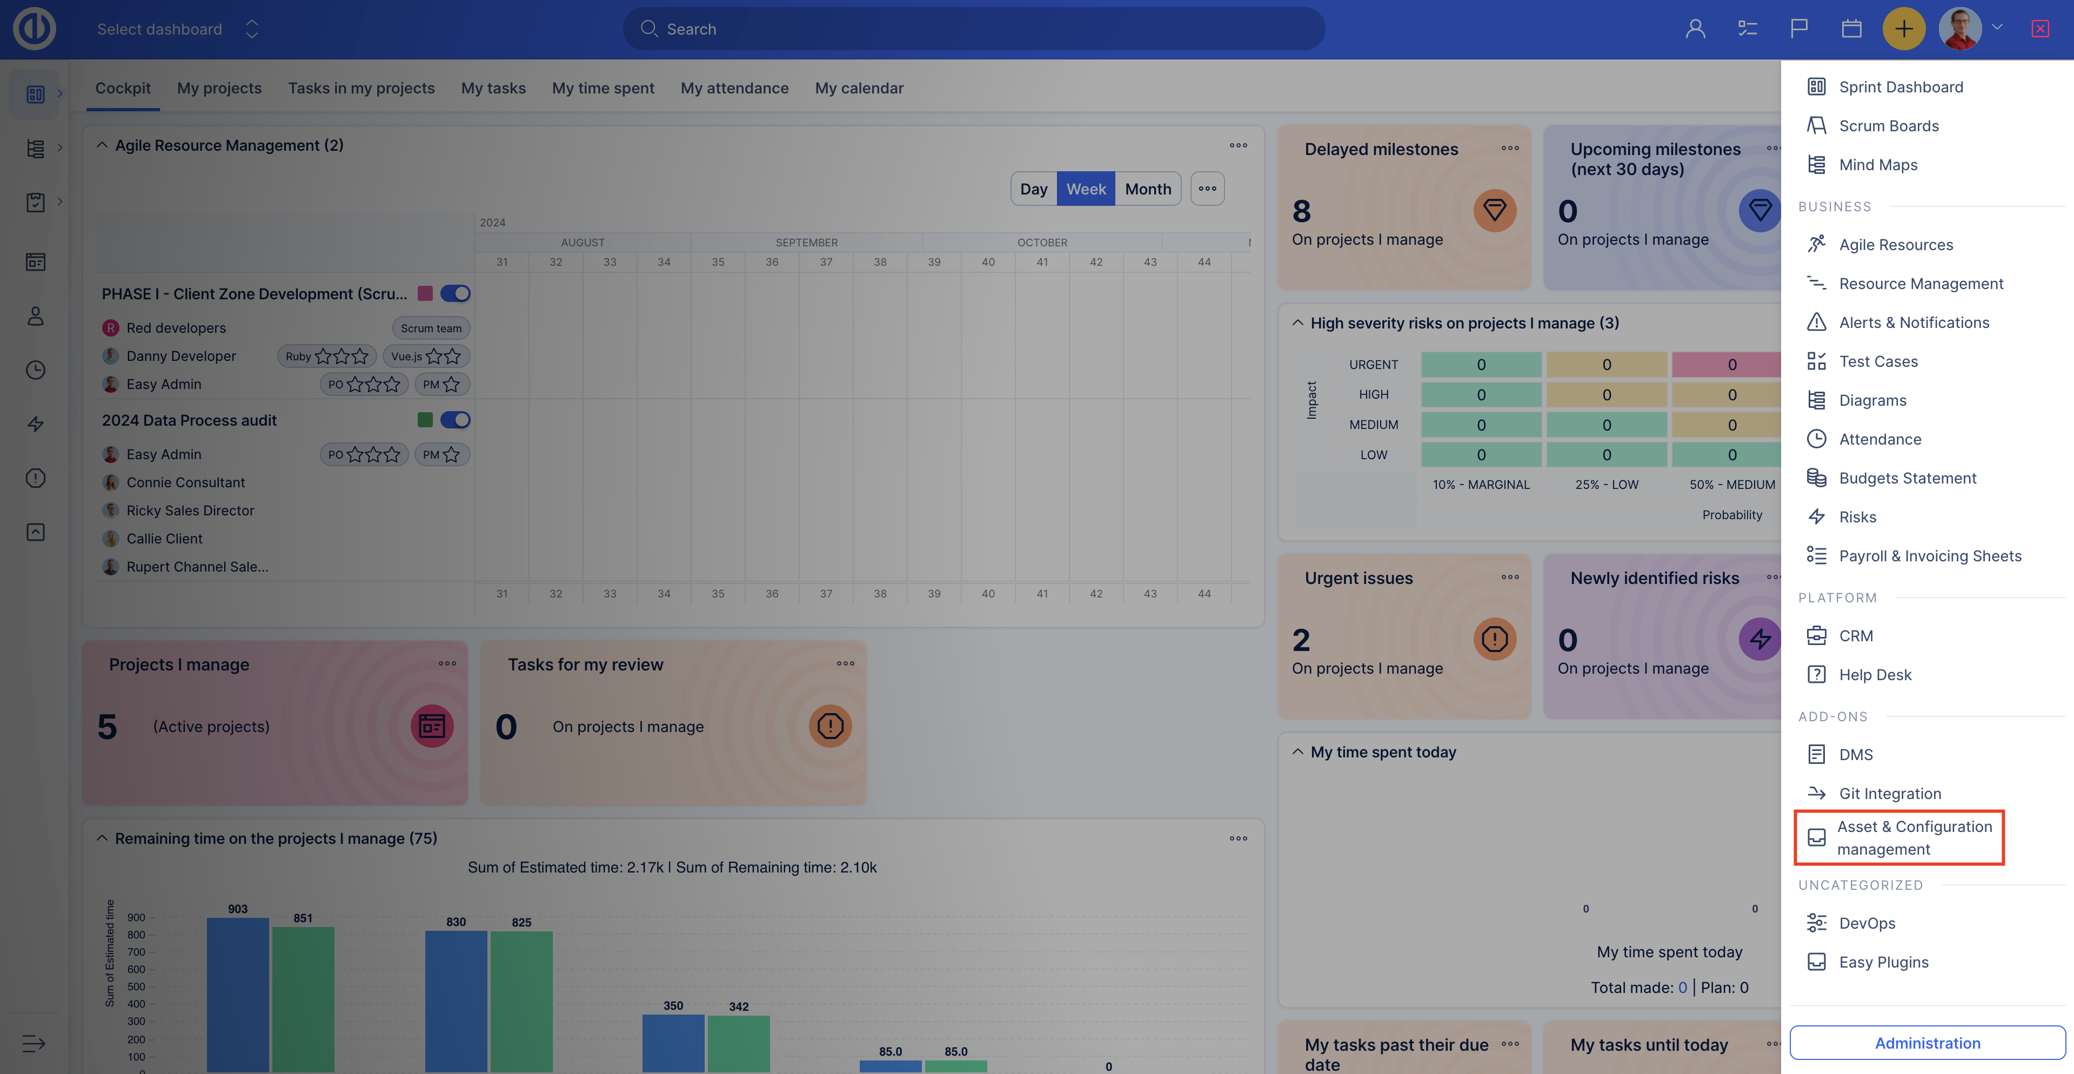
Task: Open the calendar icon in top bar
Action: [1851, 29]
